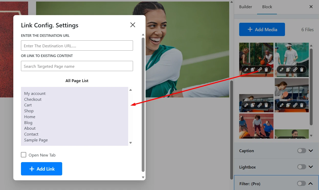The image size is (319, 190).
Task: Turn on the Lightbox toggle
Action: tap(301, 167)
